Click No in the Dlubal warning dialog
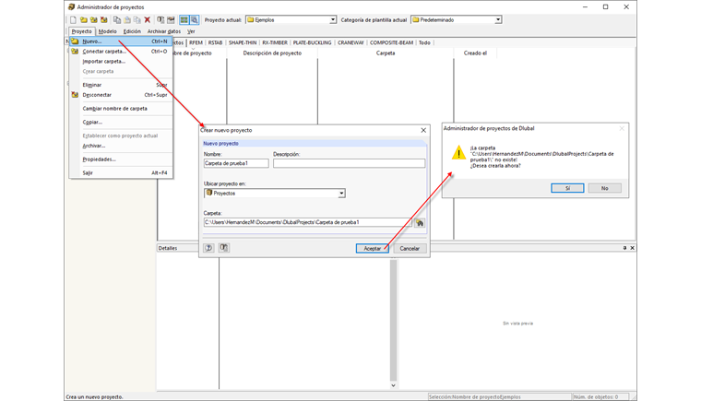This screenshot has height=401, width=701. click(604, 188)
